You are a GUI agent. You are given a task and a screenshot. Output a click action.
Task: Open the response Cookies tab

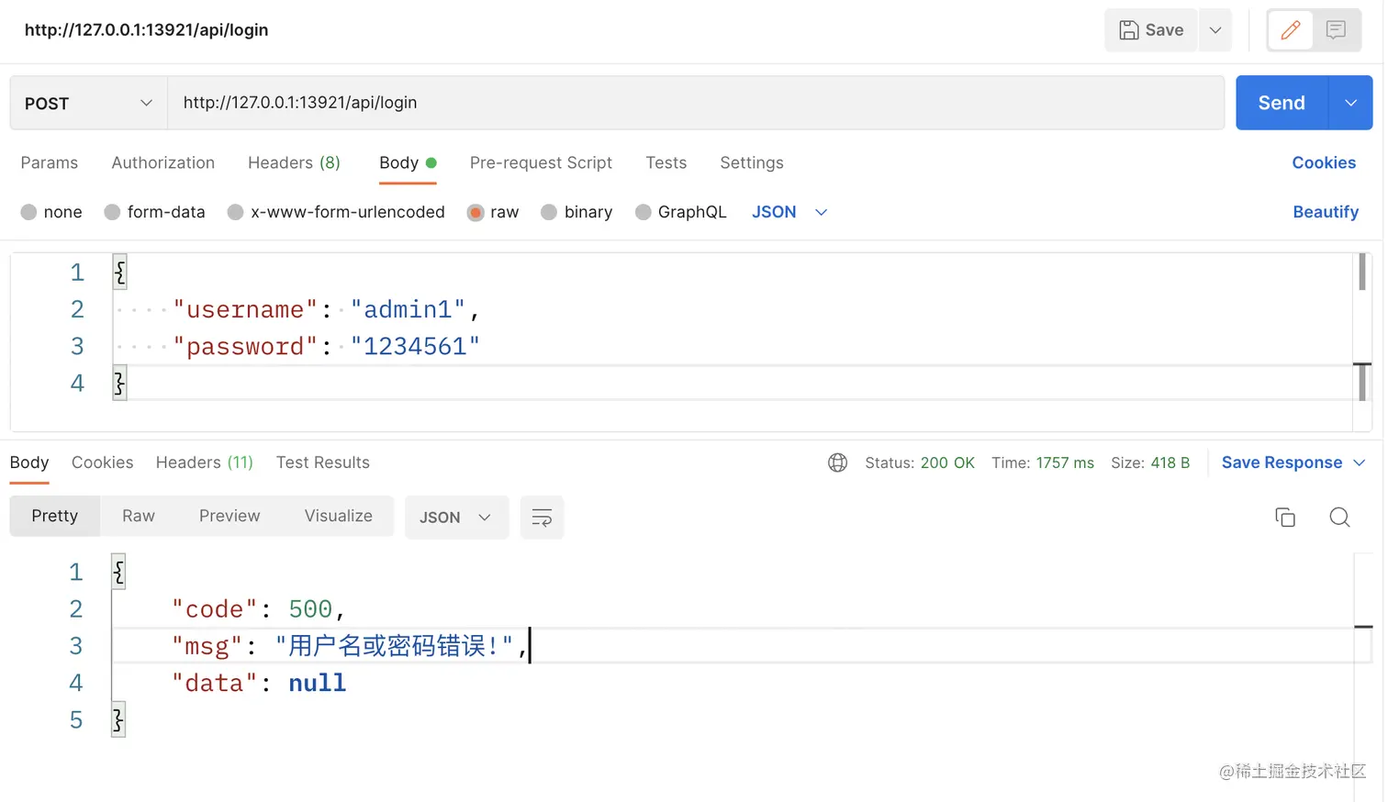tap(103, 462)
